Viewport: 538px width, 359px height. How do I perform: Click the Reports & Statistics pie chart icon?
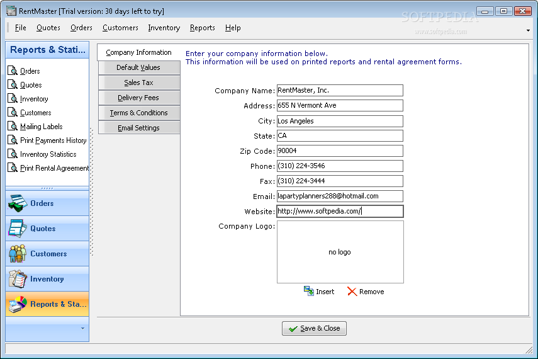[18, 304]
